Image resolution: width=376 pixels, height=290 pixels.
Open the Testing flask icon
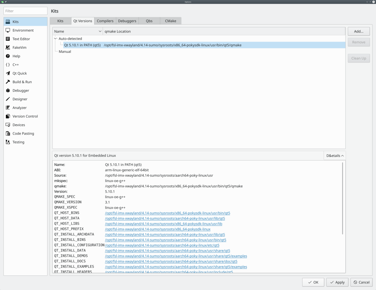click(x=8, y=142)
